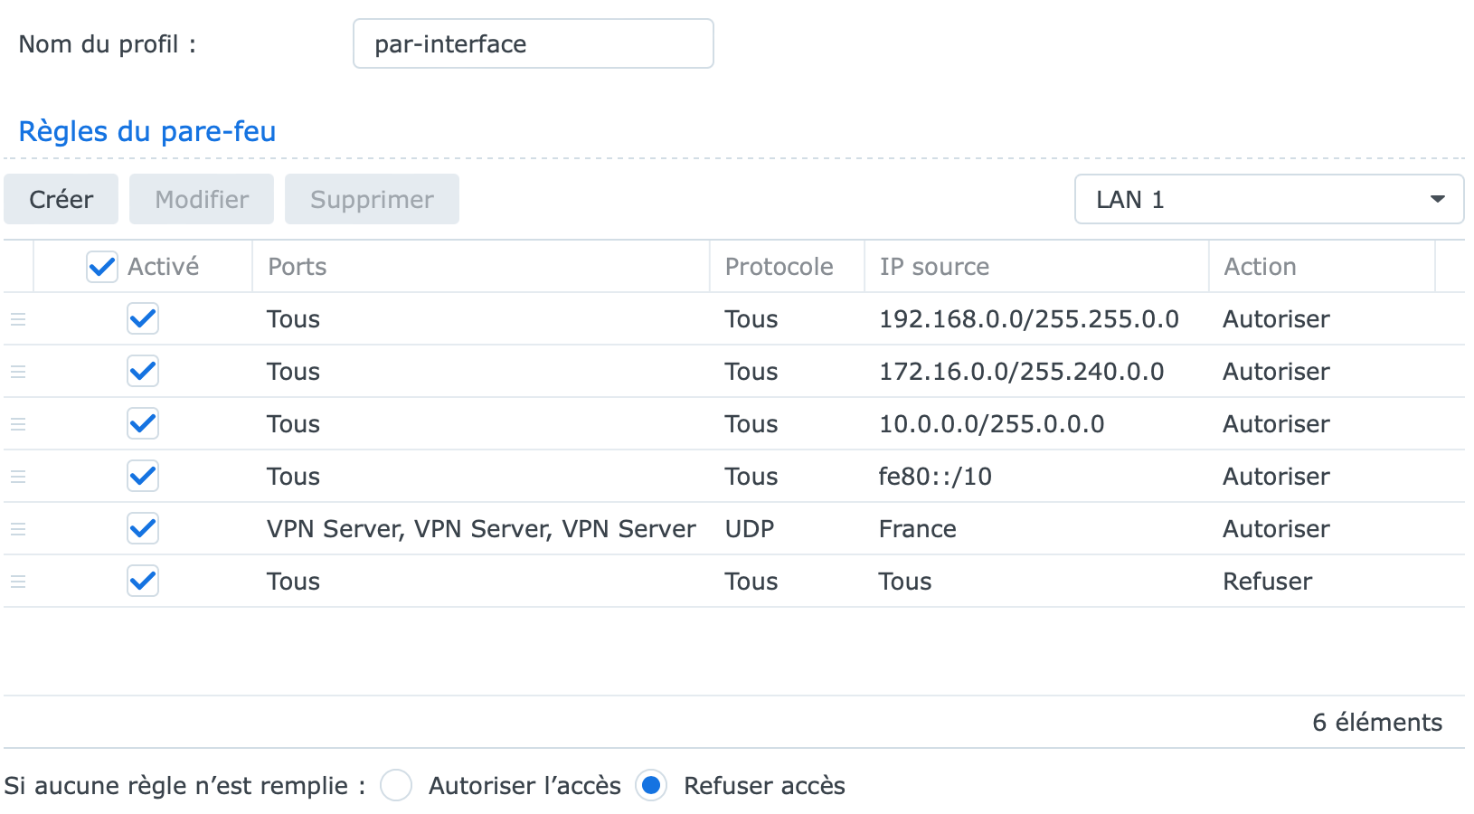Focus the Nom du profil text field

point(533,43)
